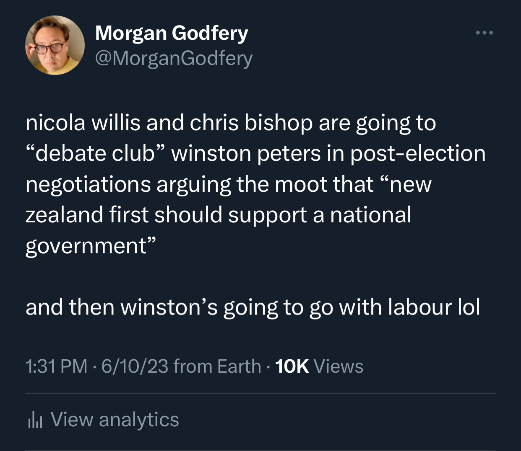Click the word "post-election" in the tweet

coord(417,154)
